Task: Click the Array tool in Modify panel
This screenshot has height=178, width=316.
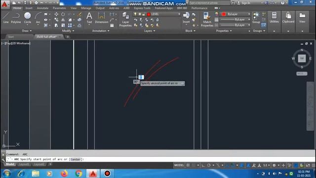Action: click(70, 25)
